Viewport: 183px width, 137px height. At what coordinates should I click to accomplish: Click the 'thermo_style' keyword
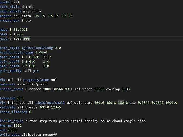pos(12,121)
